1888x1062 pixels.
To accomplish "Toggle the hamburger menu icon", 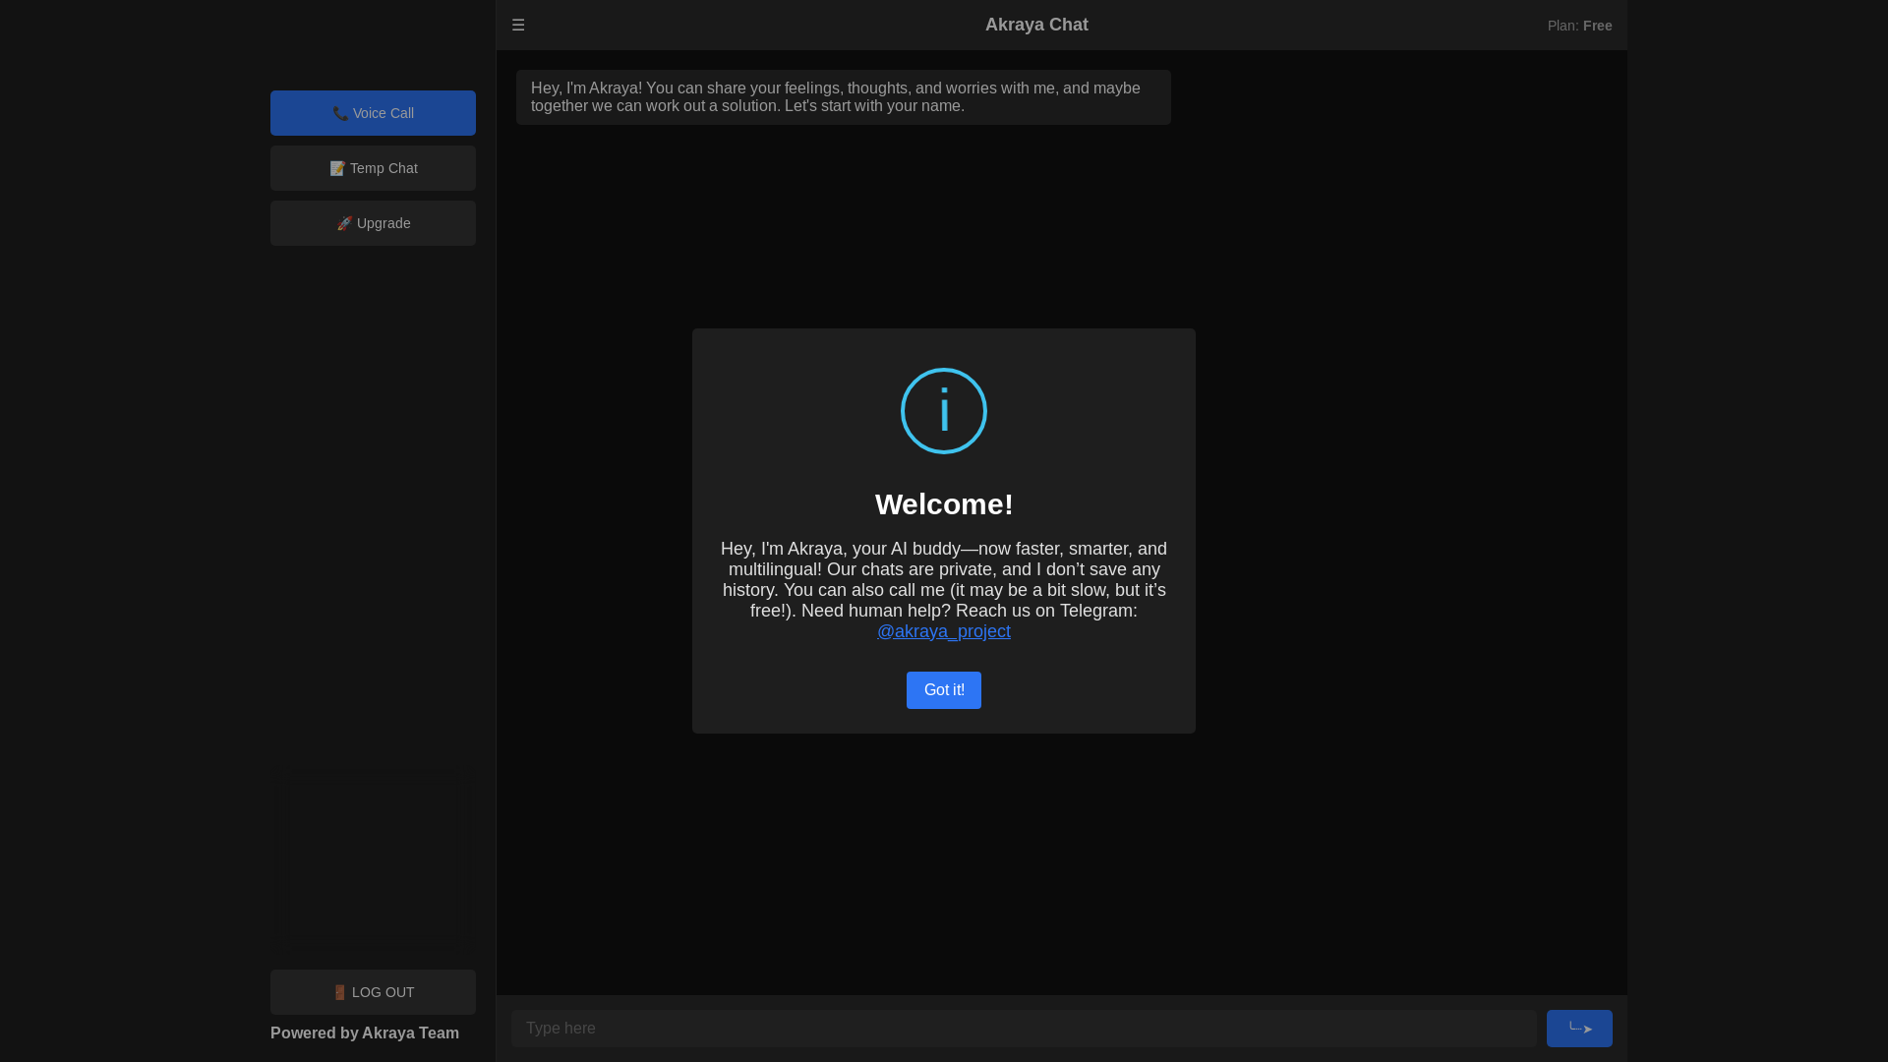I will tap(518, 26).
